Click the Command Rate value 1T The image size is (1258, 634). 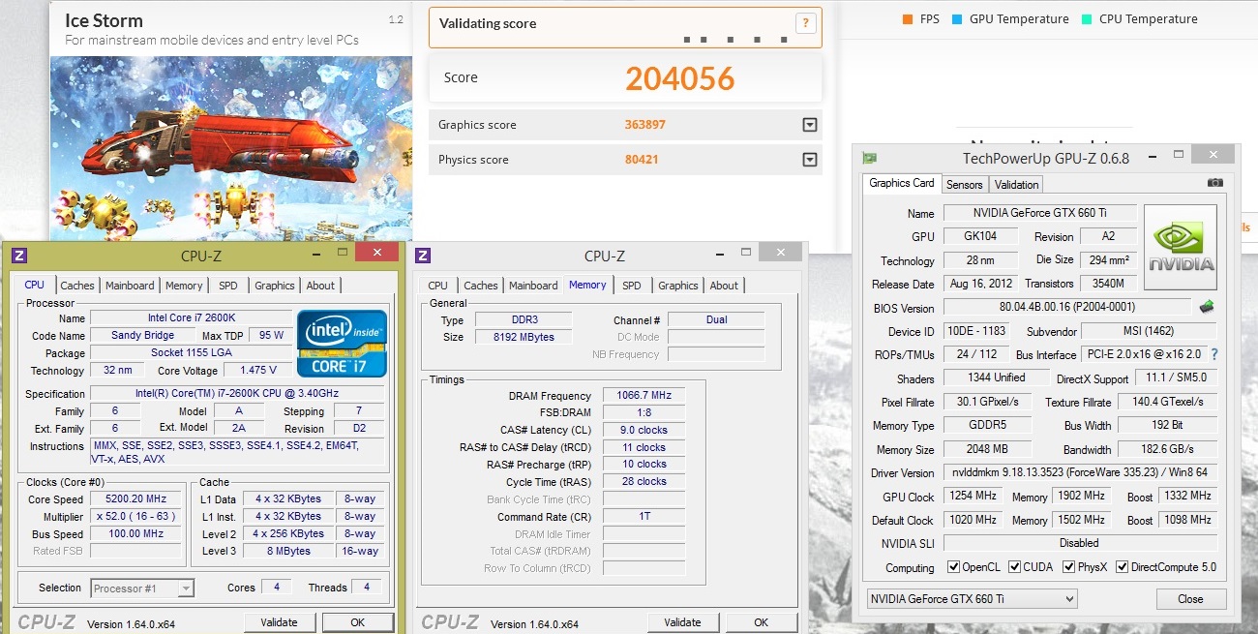click(x=644, y=516)
